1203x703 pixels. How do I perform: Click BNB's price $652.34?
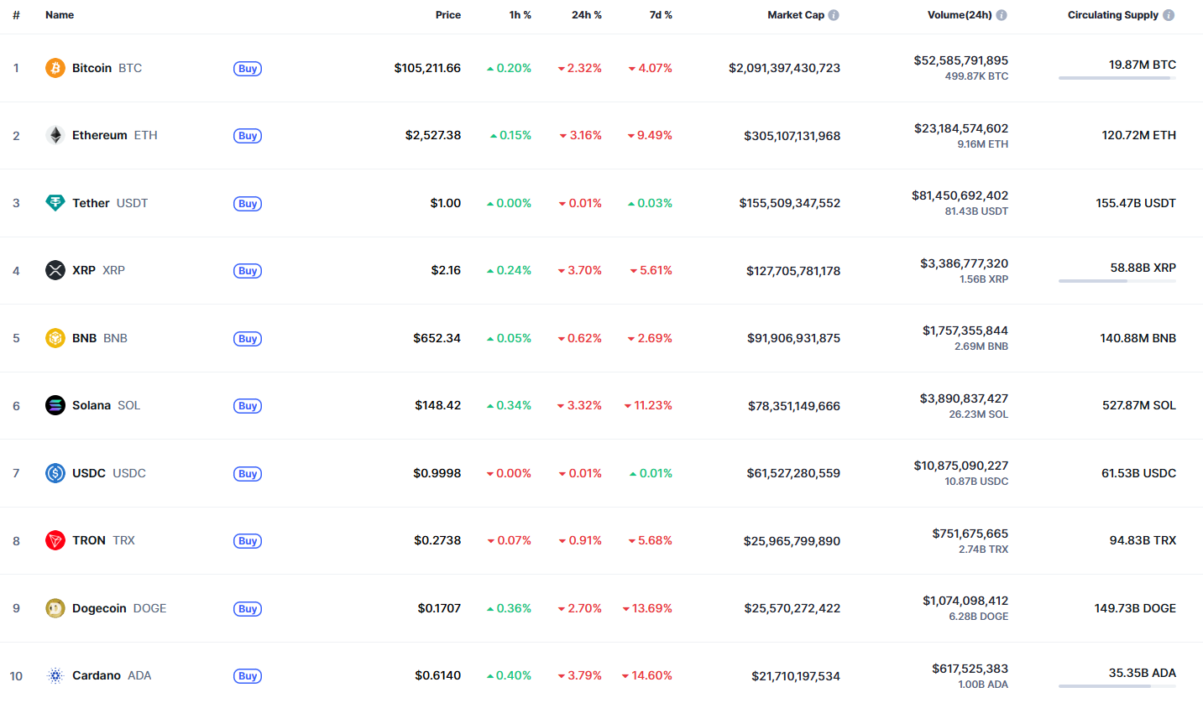click(437, 338)
